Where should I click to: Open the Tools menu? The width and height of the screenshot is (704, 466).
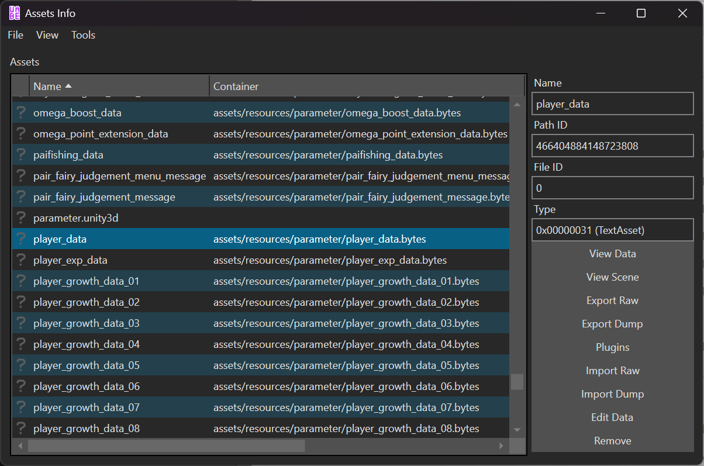click(x=83, y=35)
